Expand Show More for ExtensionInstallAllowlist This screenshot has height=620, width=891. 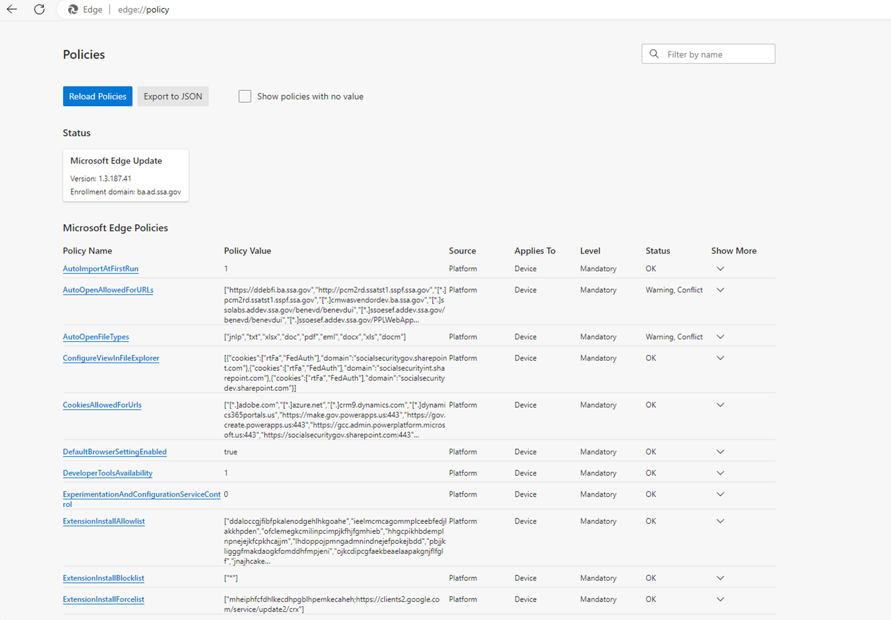click(720, 521)
